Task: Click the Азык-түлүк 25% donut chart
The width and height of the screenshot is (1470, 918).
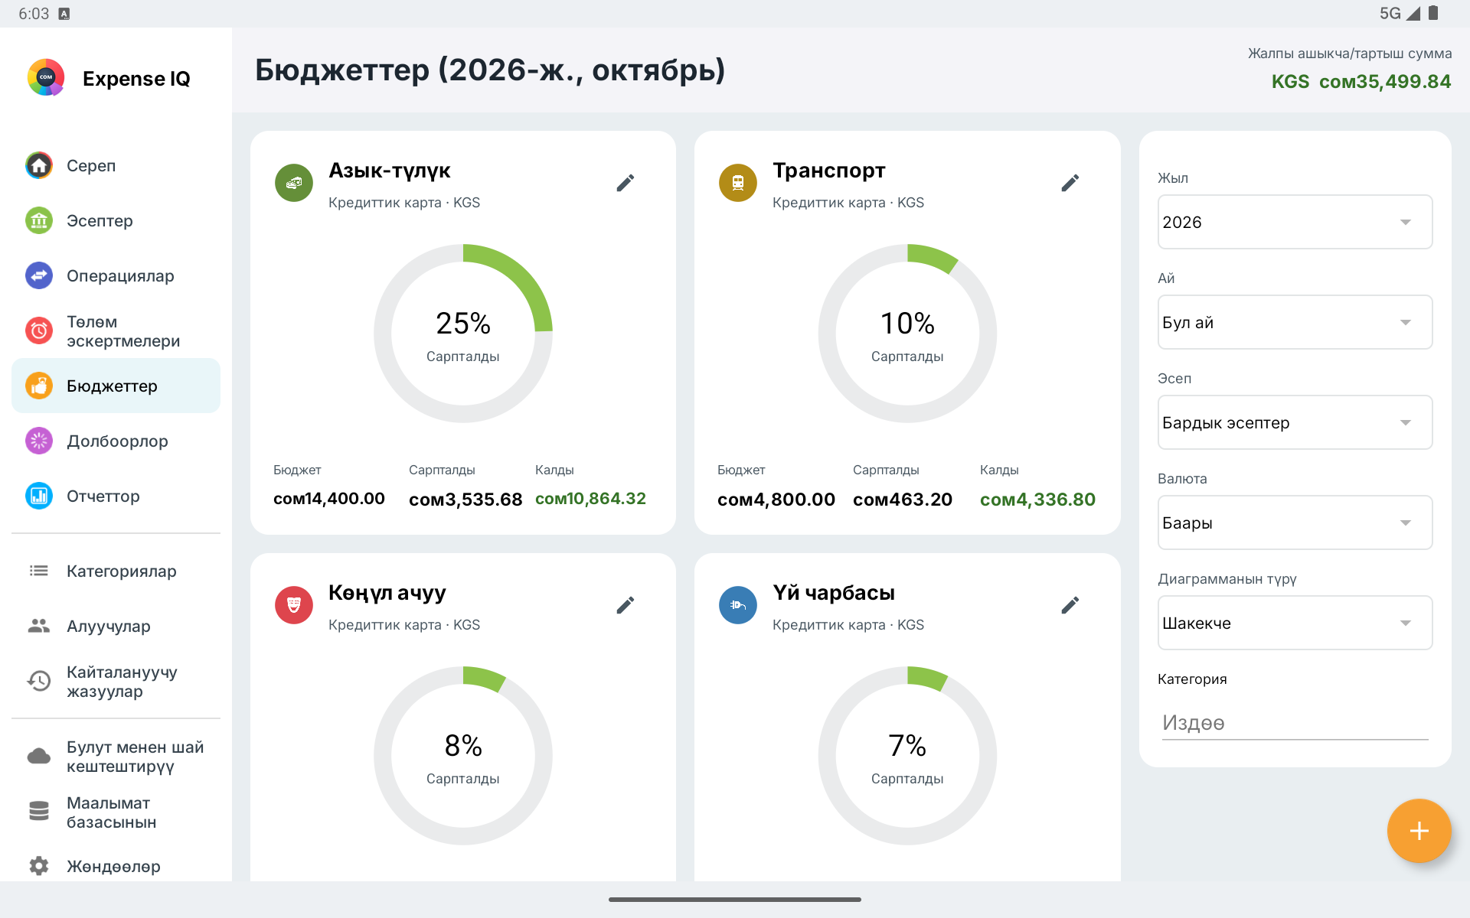Action: pyautogui.click(x=463, y=334)
